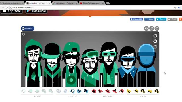
Task: Start recording with the RECORD button
Action: tap(28, 28)
